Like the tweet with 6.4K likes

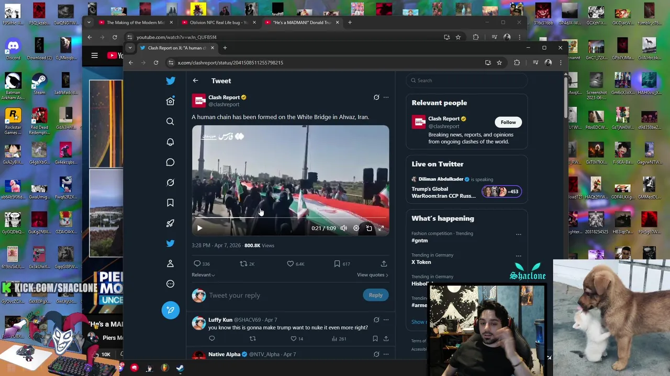click(291, 264)
